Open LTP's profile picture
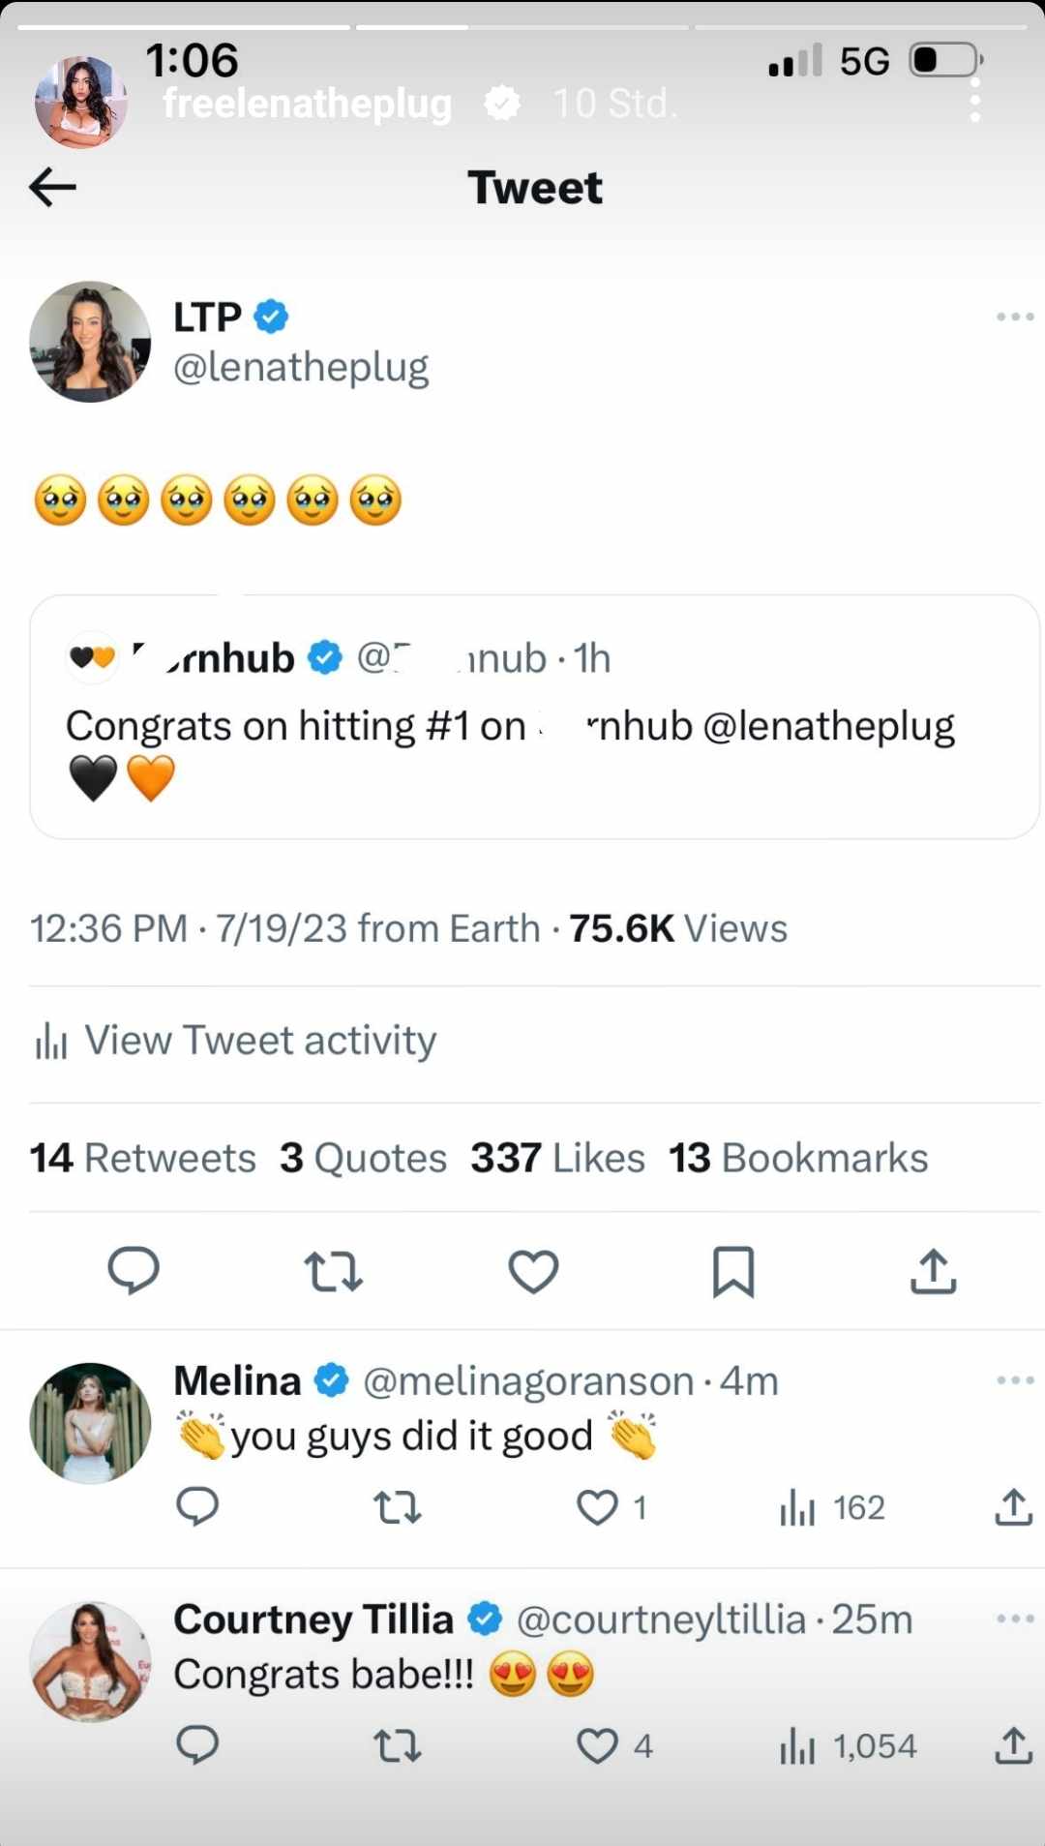 pos(90,342)
